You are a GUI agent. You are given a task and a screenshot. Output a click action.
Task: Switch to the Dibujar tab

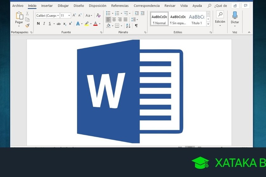coord(63,6)
